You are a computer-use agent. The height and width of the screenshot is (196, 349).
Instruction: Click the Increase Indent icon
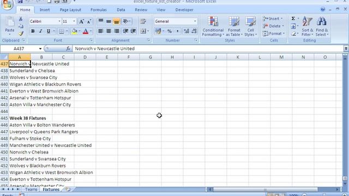click(x=133, y=31)
